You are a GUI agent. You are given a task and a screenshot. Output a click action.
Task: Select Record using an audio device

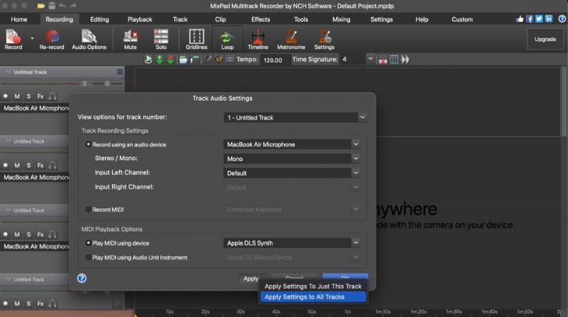coord(89,145)
